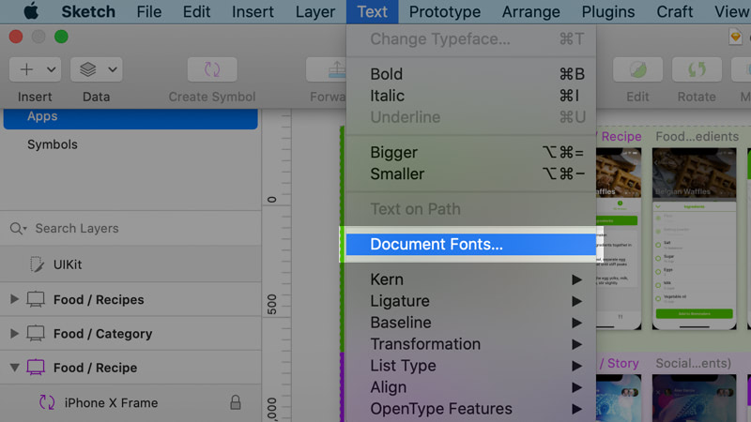Click the Create Symbol toolbar button

coord(212,69)
